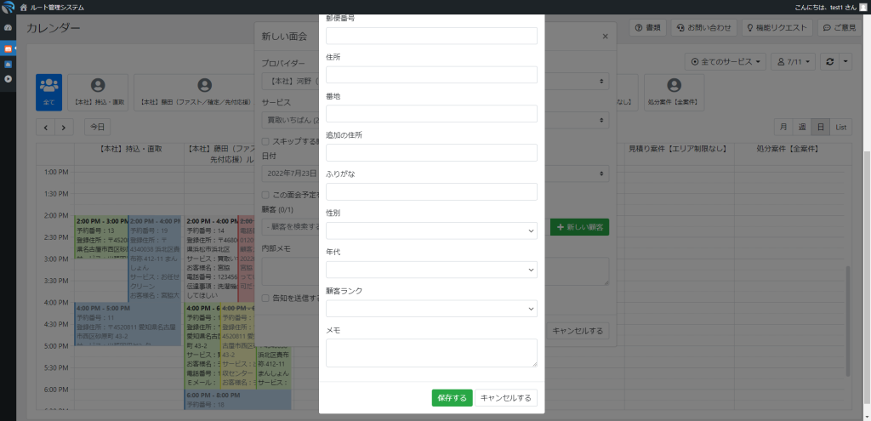Click the 住所 input field
This screenshot has height=421, width=871.
point(431,75)
